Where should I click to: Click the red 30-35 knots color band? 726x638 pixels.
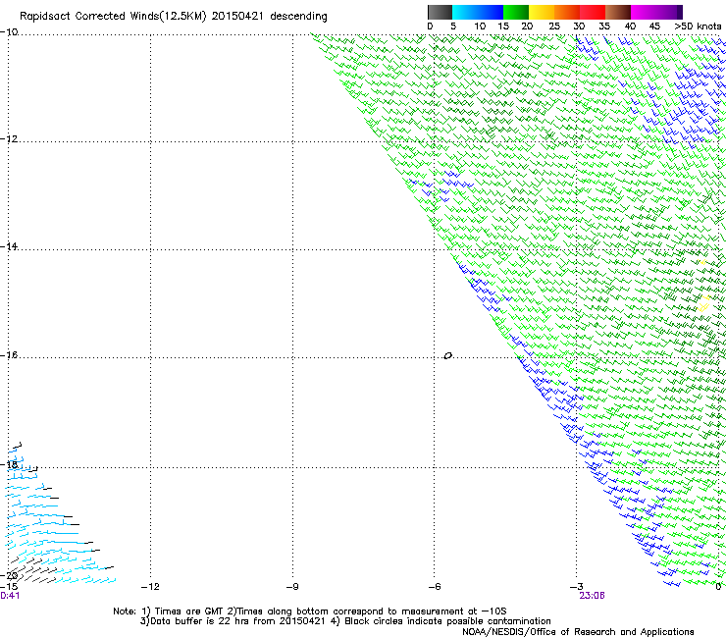593,12
